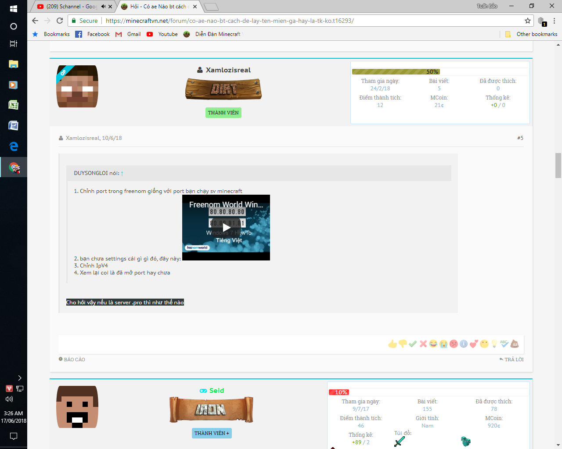562x449 pixels.
Task: Click Xamlozisreal's Herobrine avatar
Action: click(77, 86)
